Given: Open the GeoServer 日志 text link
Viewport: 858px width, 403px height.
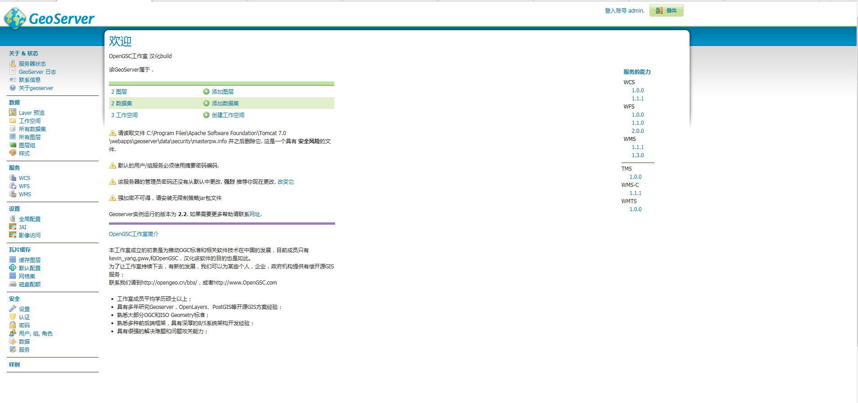Looking at the screenshot, I should (37, 72).
